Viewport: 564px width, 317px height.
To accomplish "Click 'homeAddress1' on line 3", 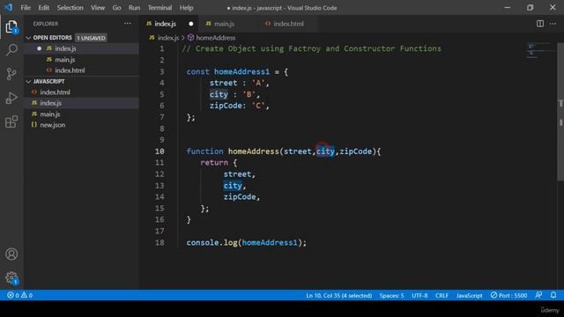I will [241, 71].
